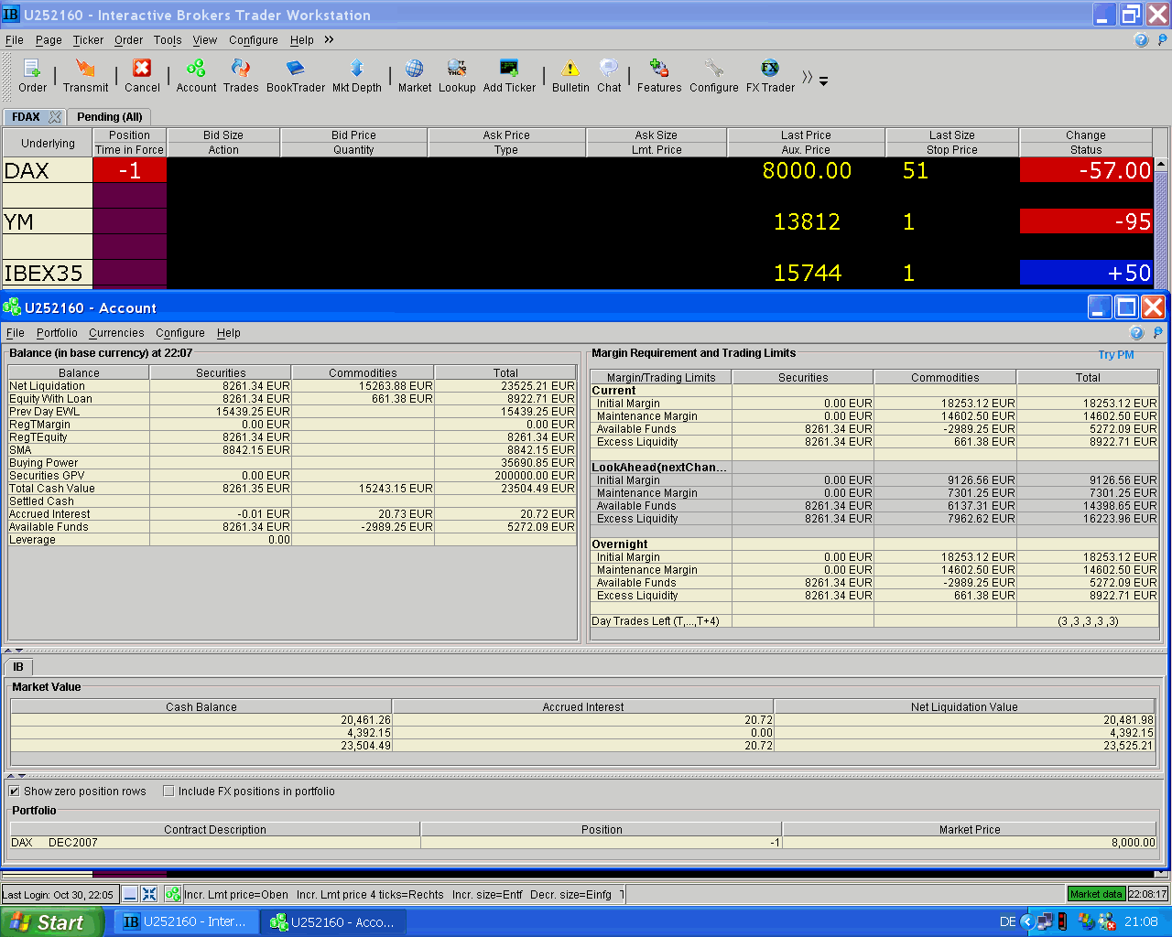Click the Try PM link
The height and width of the screenshot is (937, 1172).
[1115, 355]
